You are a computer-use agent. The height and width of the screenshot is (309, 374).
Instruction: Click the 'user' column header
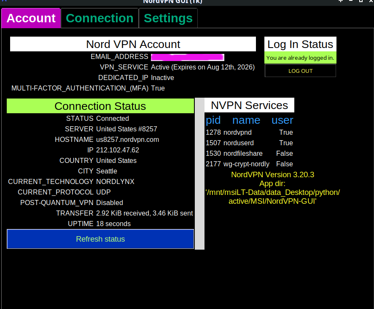click(282, 120)
